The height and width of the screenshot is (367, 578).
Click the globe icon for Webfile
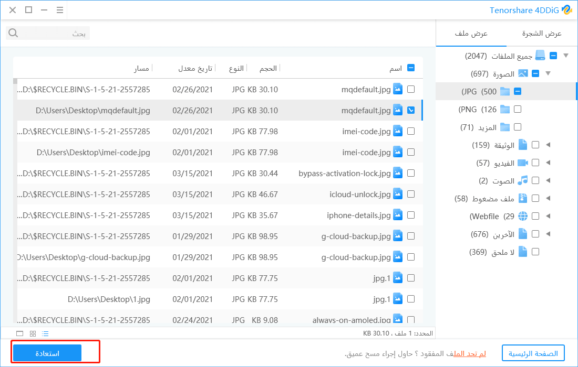click(523, 216)
